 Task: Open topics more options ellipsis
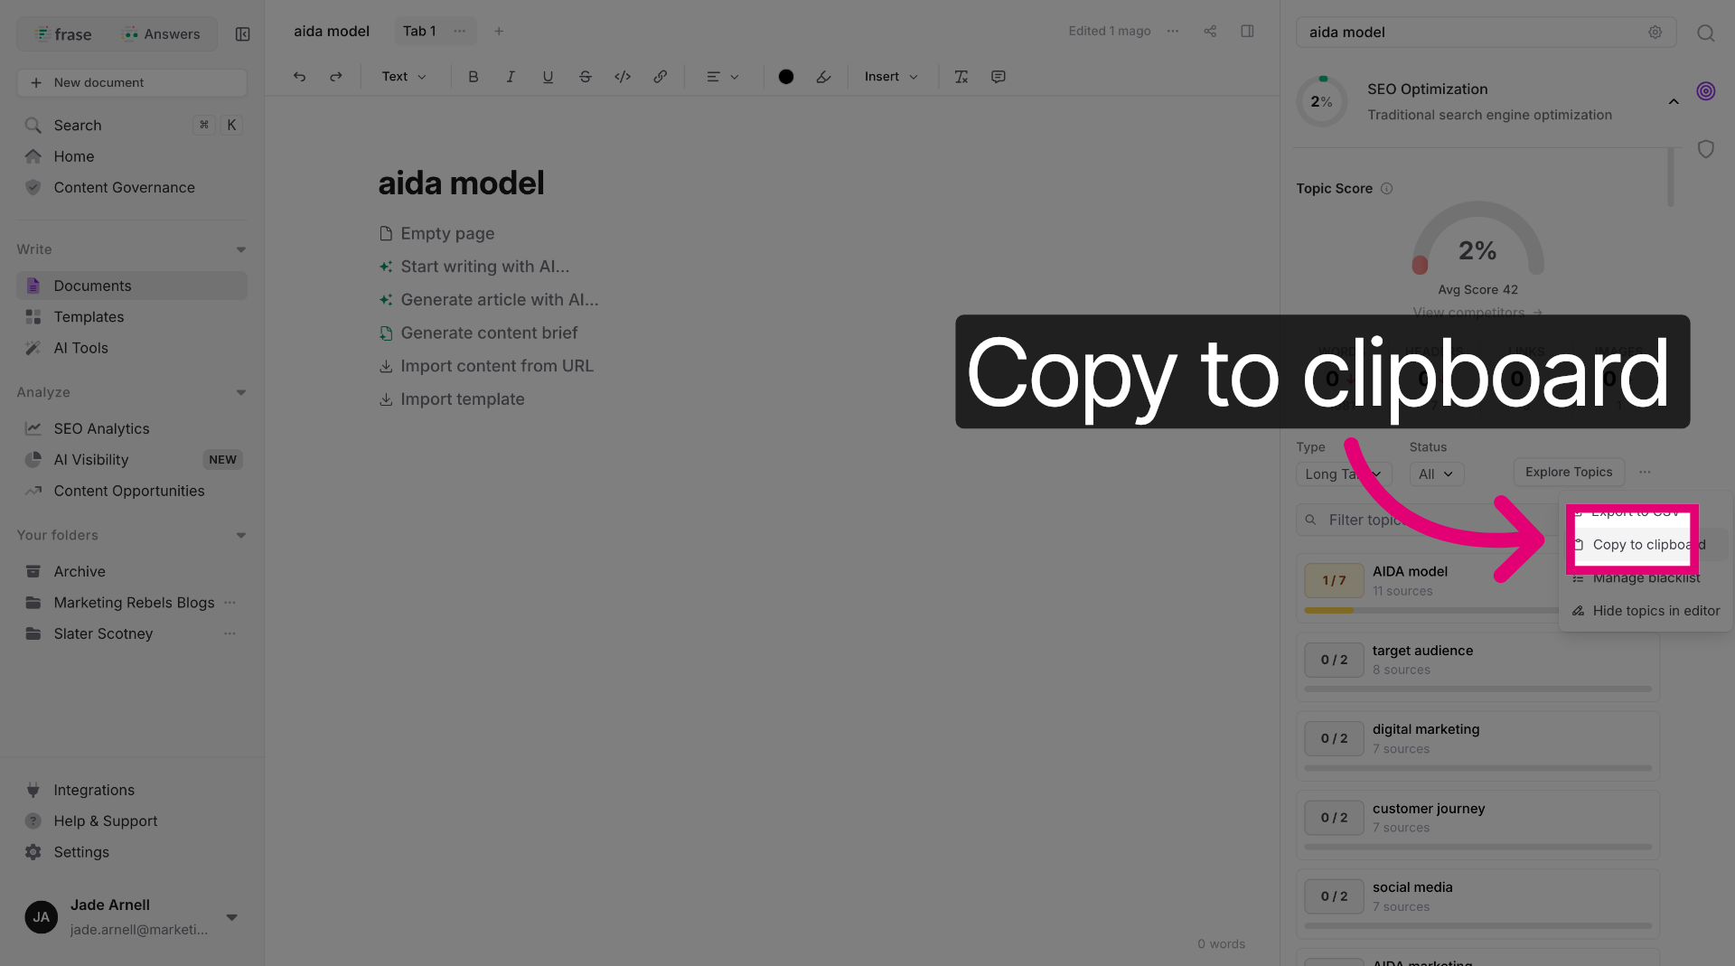[x=1645, y=472]
